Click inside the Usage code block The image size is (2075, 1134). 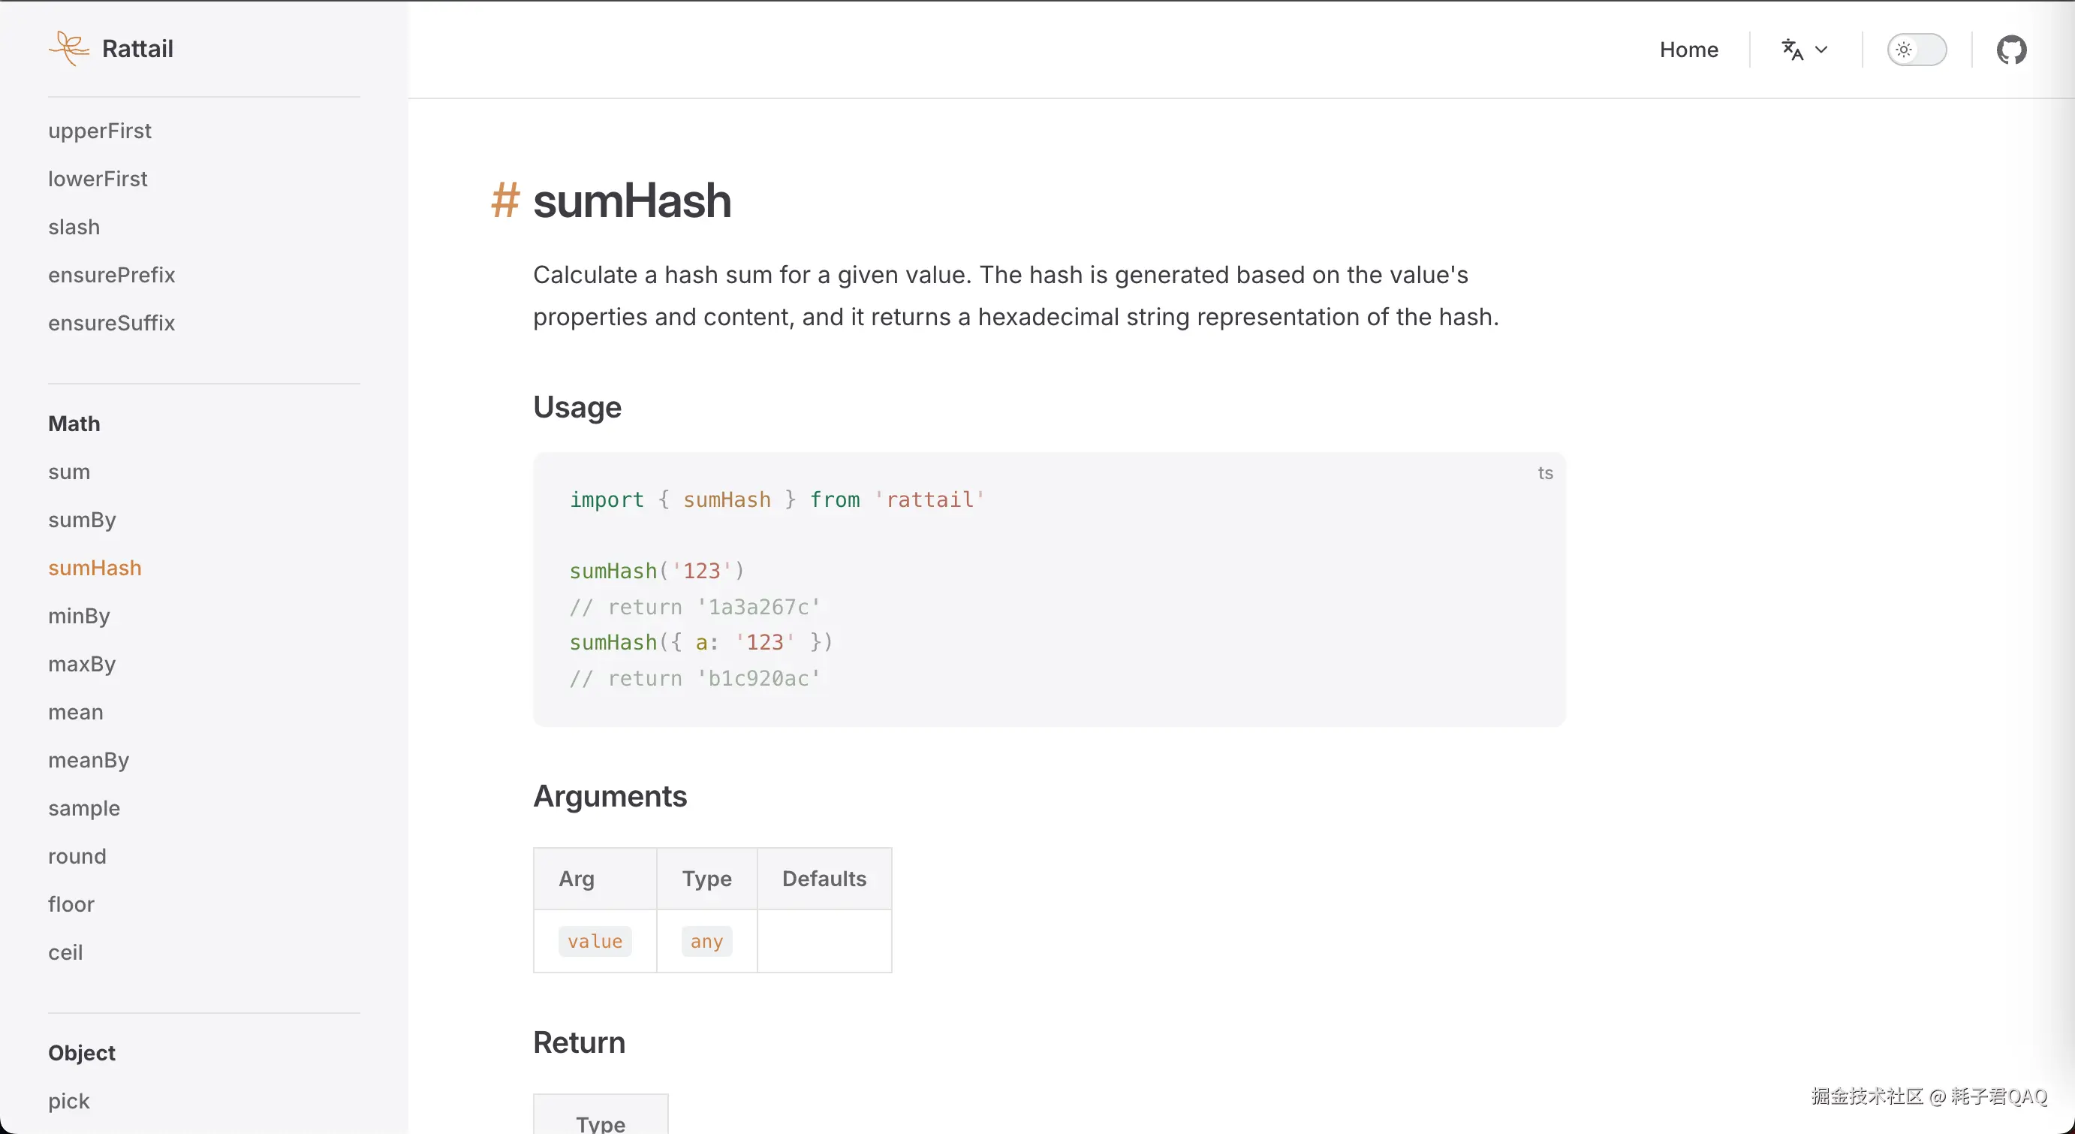tap(1047, 588)
